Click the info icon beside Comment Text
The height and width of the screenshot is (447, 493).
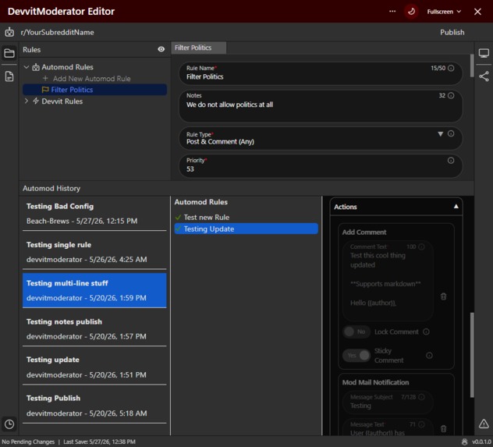coord(421,247)
